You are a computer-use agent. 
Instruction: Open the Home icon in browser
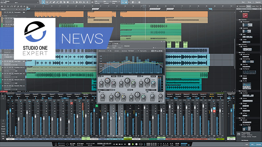(237, 6)
